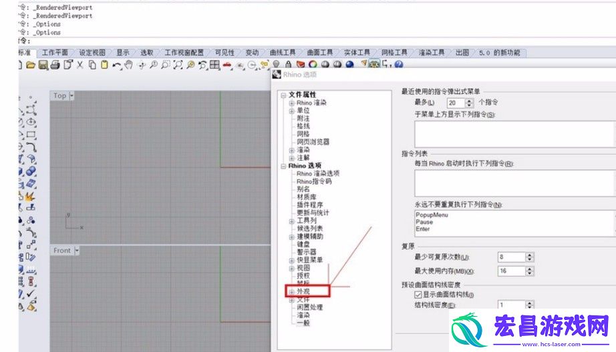Image resolution: width=616 pixels, height=352 pixels.
Task: Open a file with the Open icon
Action: click(x=31, y=65)
